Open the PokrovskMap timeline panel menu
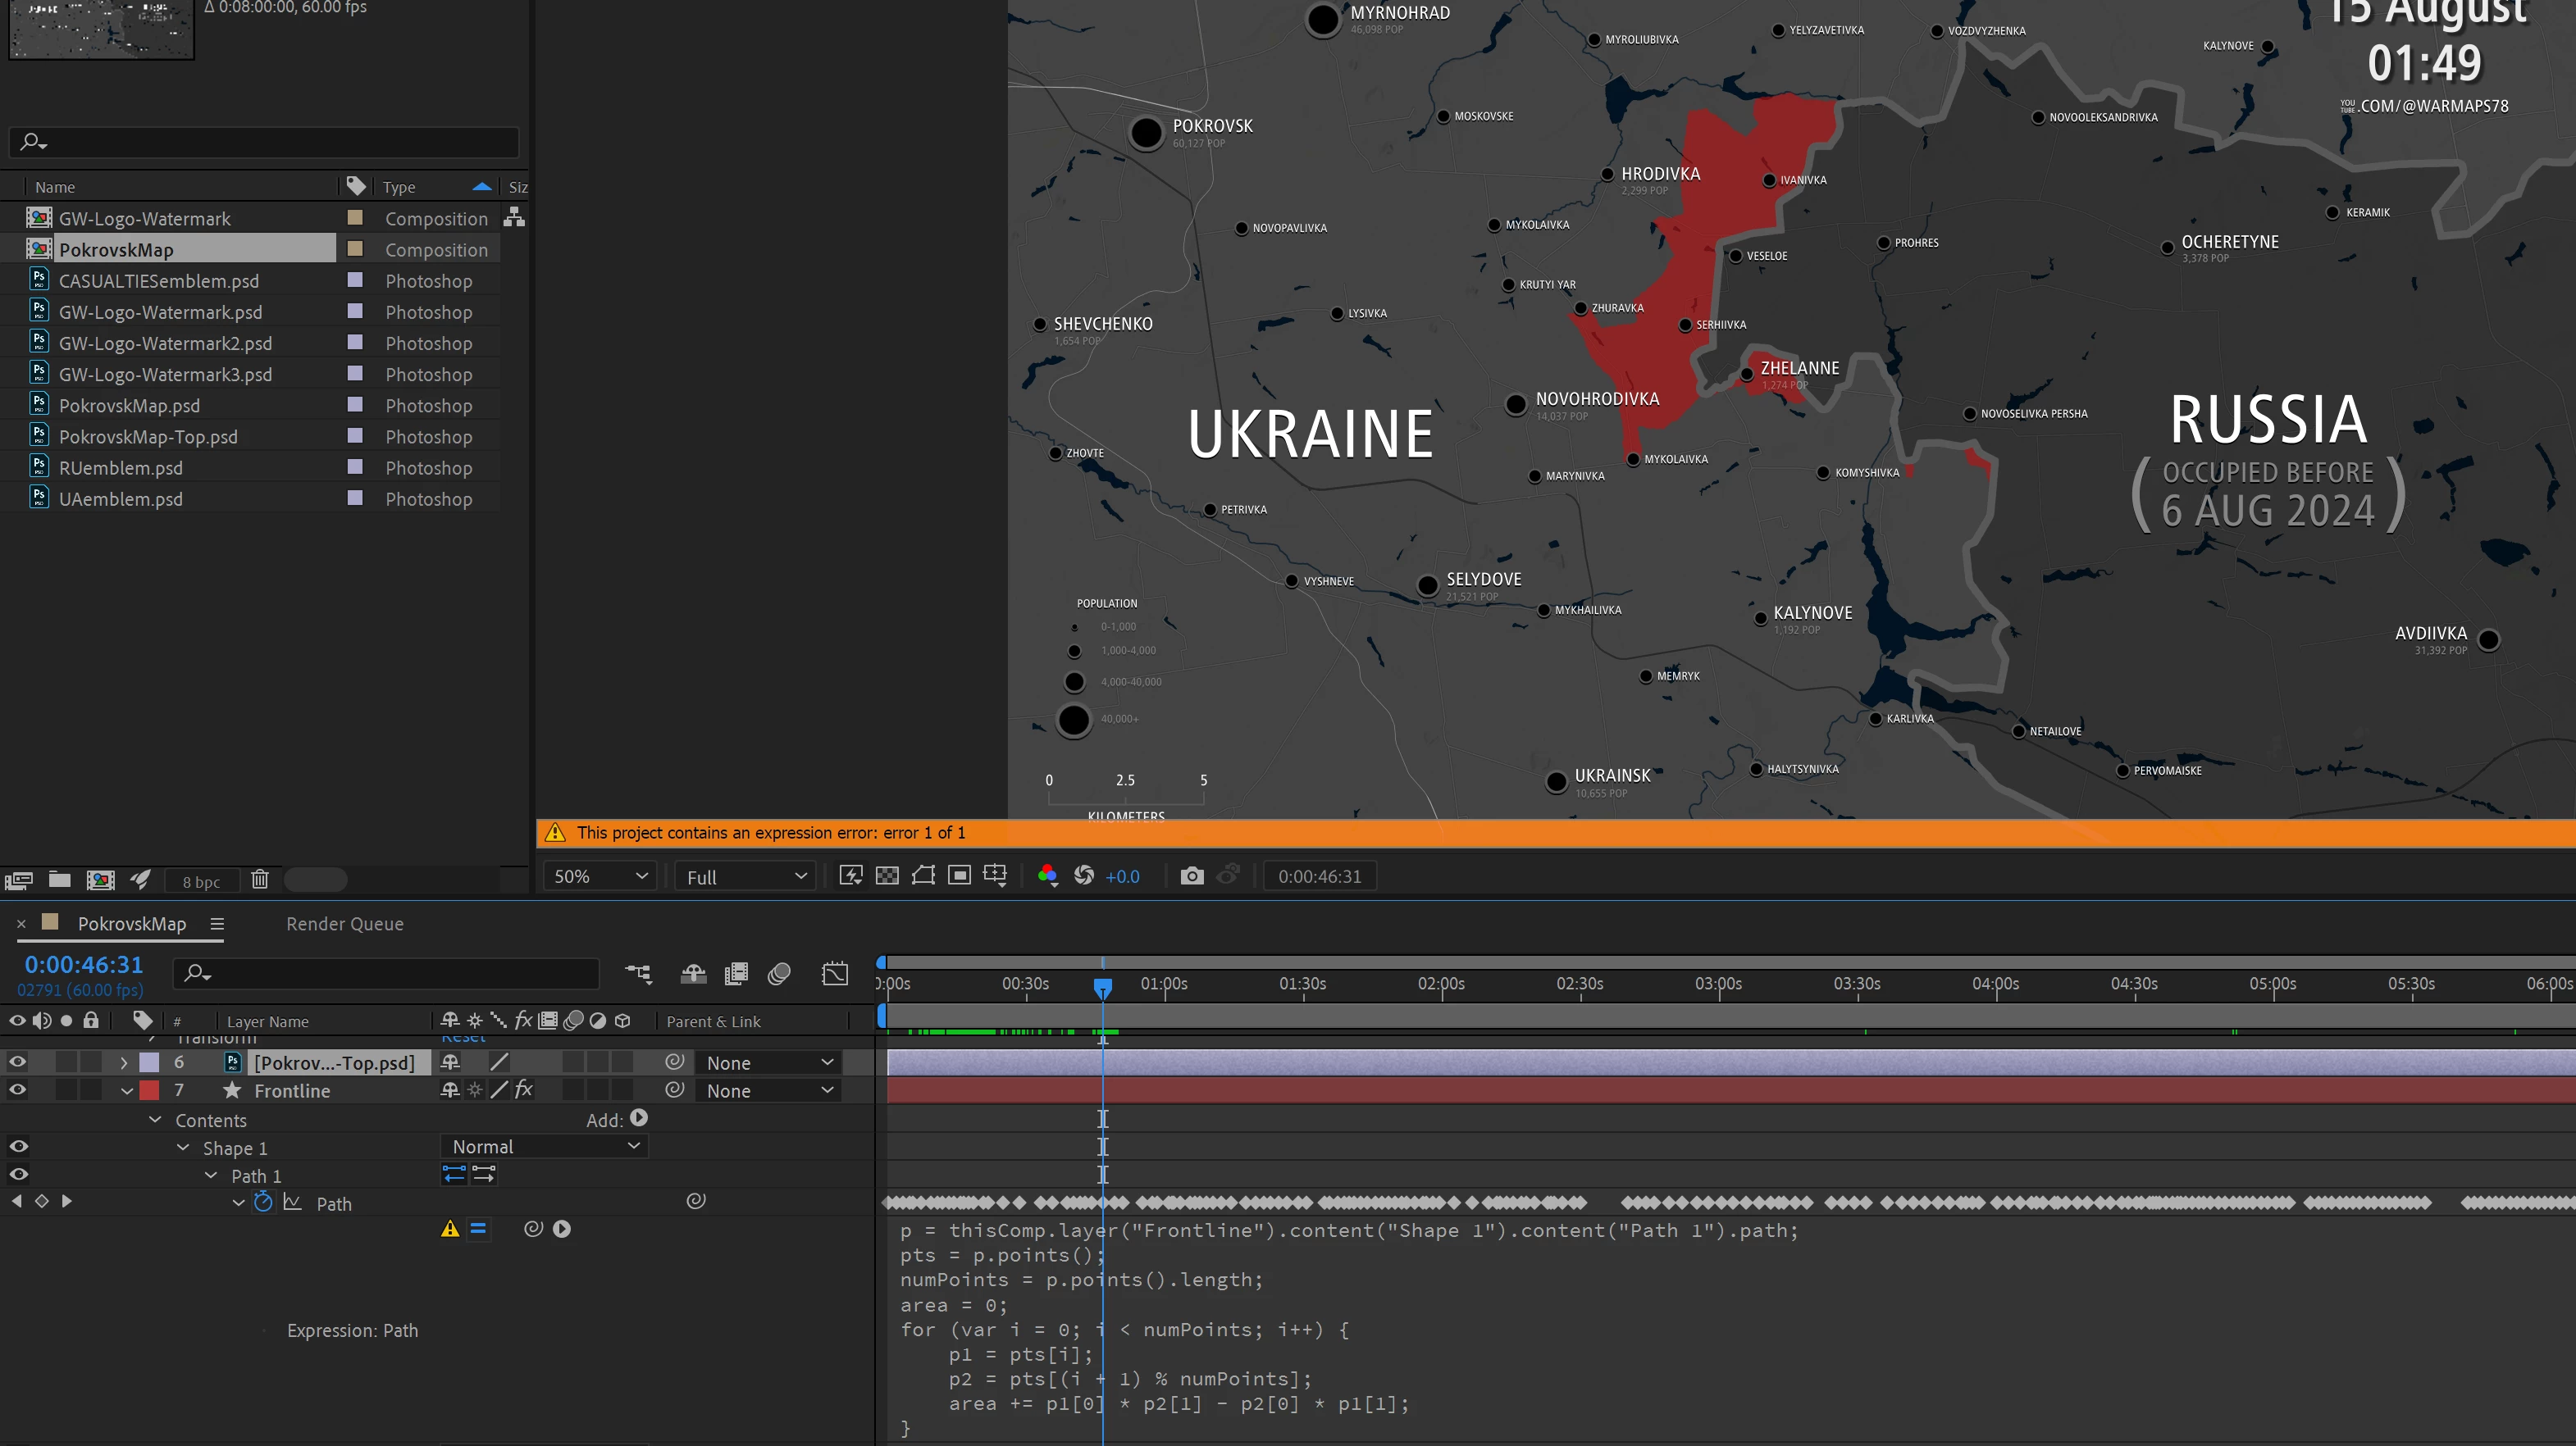This screenshot has width=2576, height=1446. (x=217, y=925)
